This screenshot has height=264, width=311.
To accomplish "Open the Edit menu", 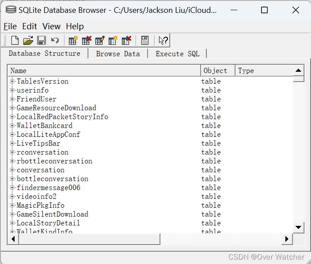I will (x=30, y=26).
